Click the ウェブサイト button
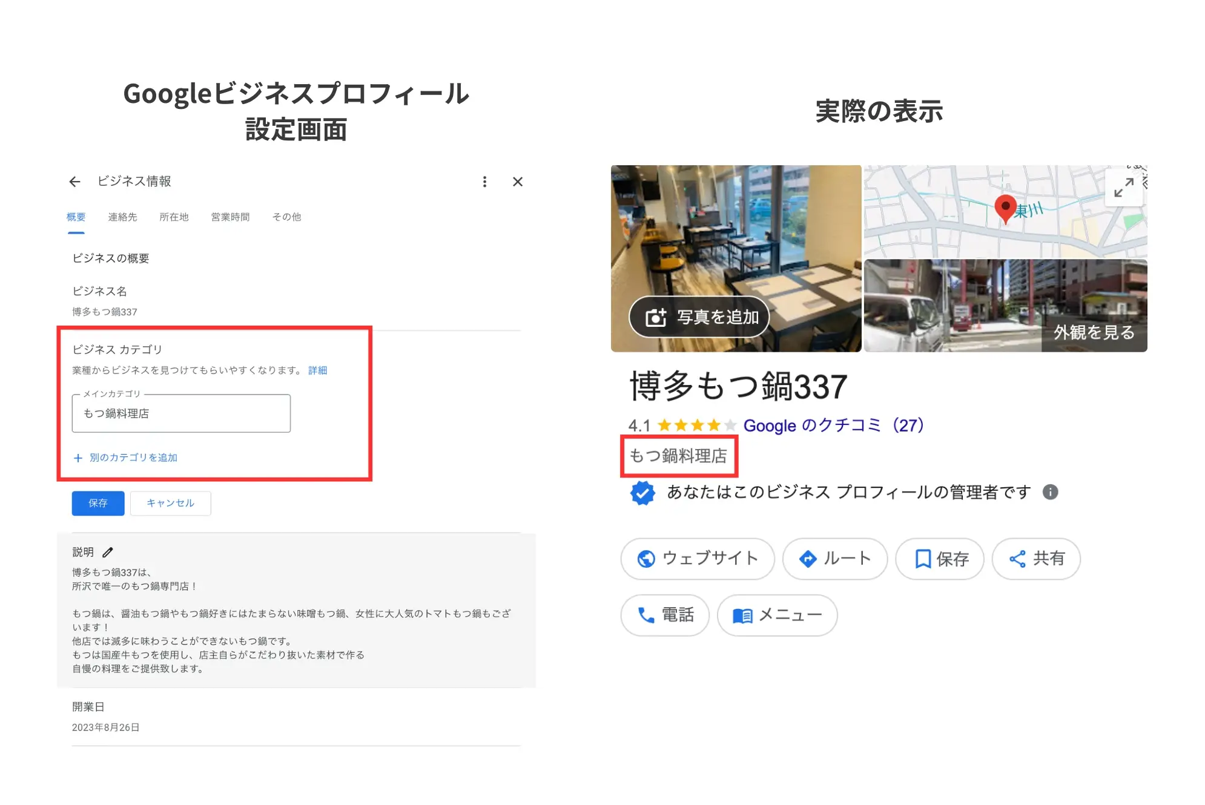Screen dimensions: 1205x805 pos(698,559)
